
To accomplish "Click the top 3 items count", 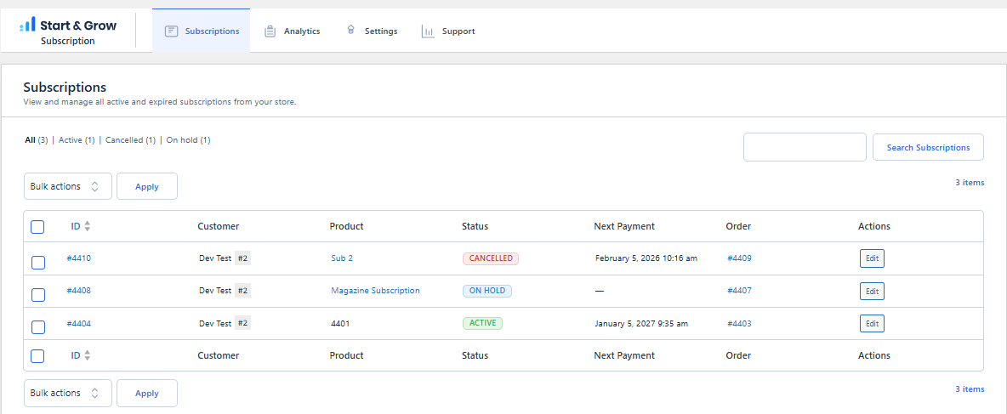I will [x=969, y=182].
